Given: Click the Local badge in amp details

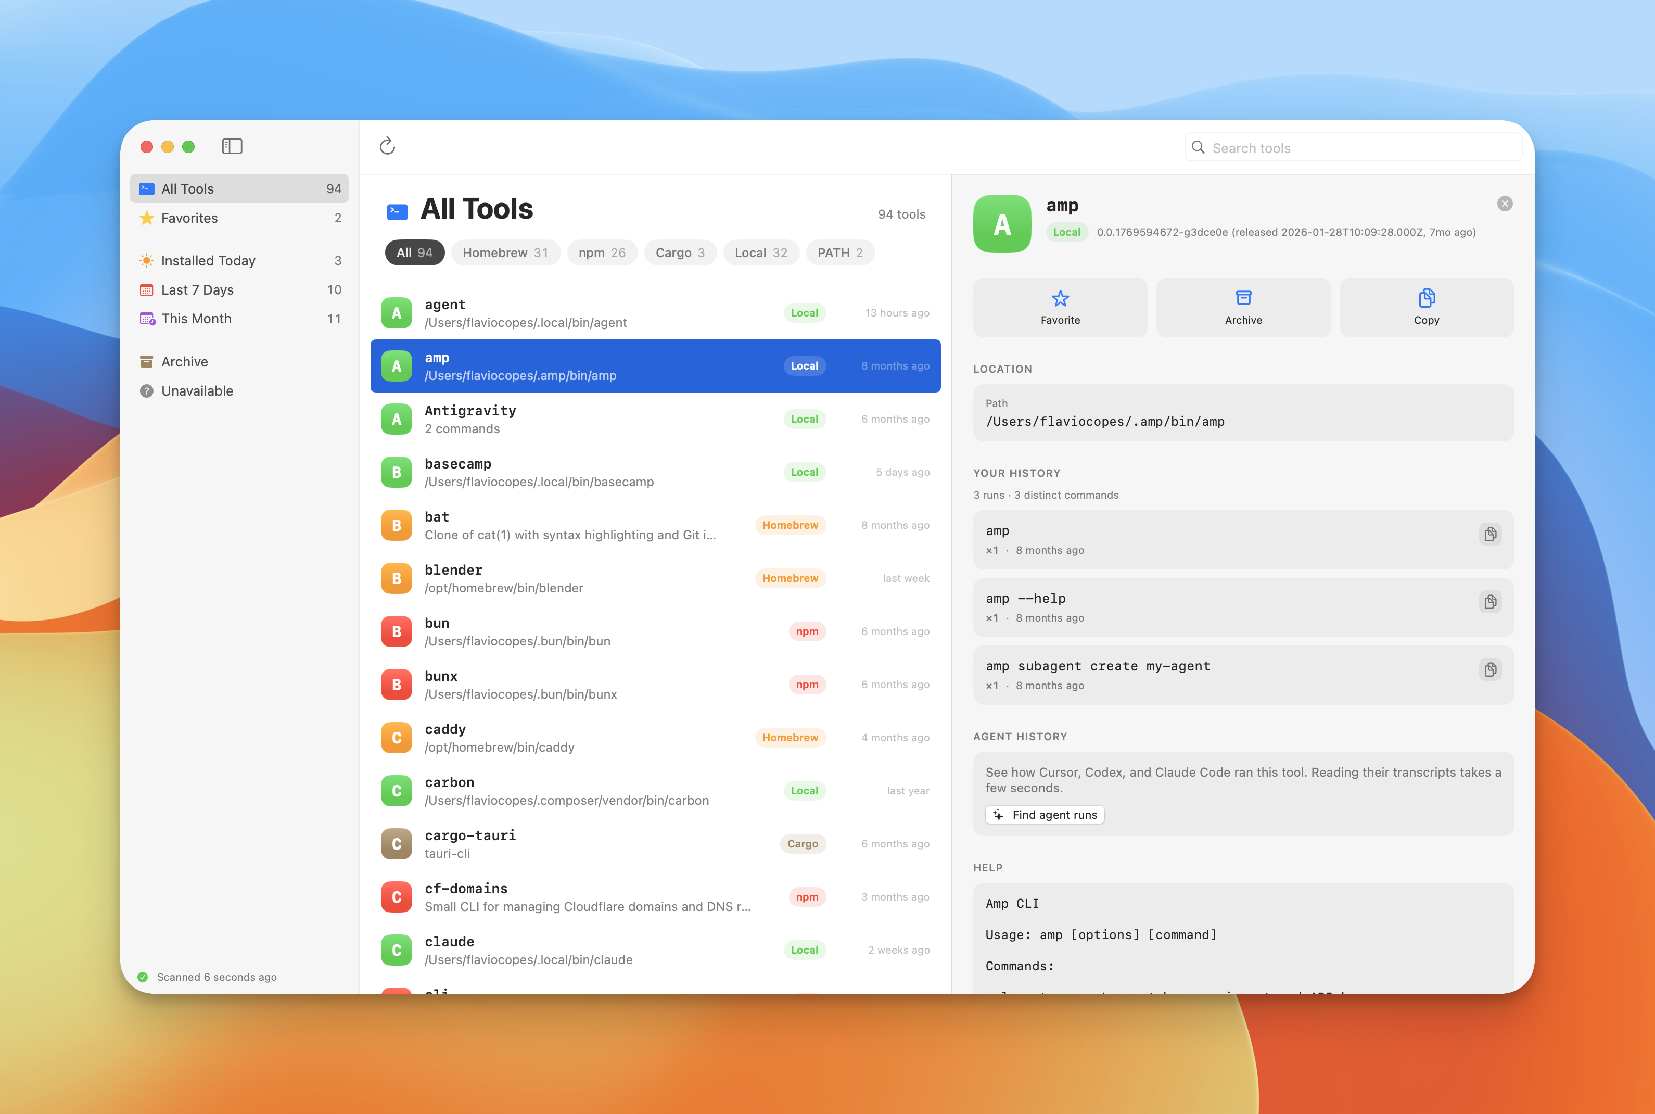Looking at the screenshot, I should tap(1066, 232).
